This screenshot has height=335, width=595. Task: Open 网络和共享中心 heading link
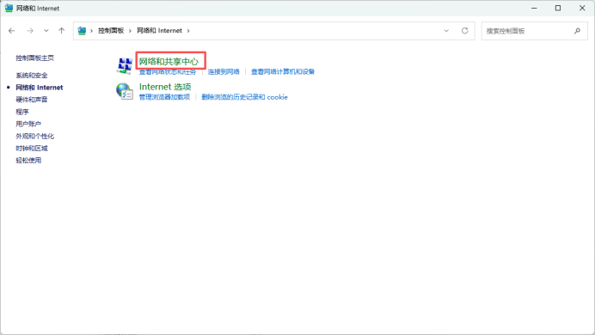click(169, 61)
